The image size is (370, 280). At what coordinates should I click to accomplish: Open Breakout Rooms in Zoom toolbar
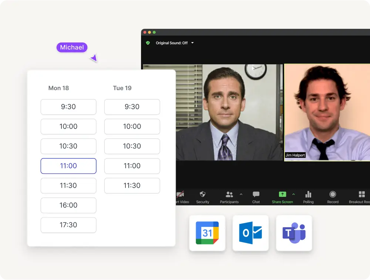point(360,197)
